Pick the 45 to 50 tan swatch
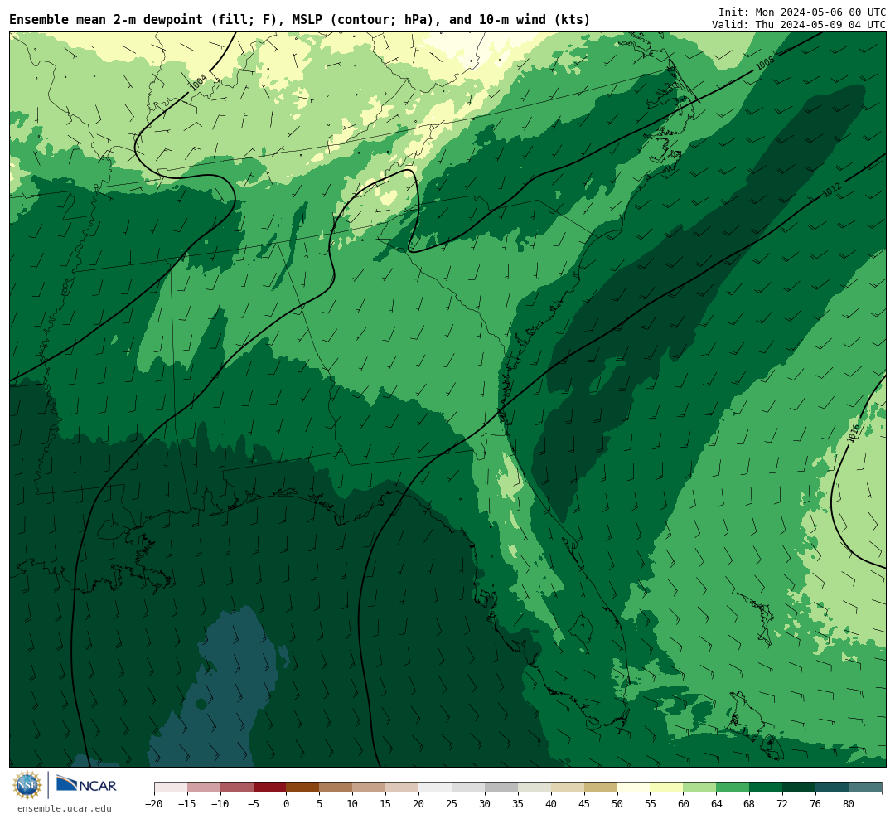The width and height of the screenshot is (895, 819). click(x=601, y=787)
